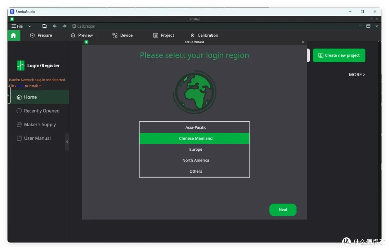Minimize the inner BambuStudio window
Viewport: 389px width, 250px height.
(x=360, y=26)
